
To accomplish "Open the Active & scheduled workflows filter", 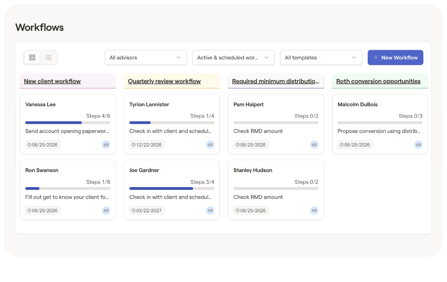I will 233,58.
